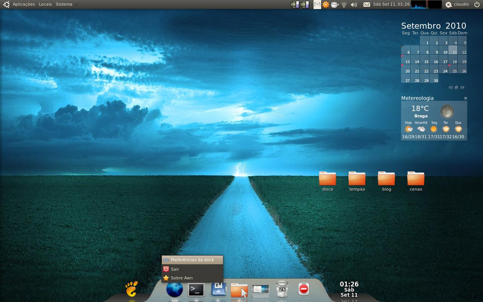Select 'Preferências da dock' menu entry

click(x=192, y=260)
